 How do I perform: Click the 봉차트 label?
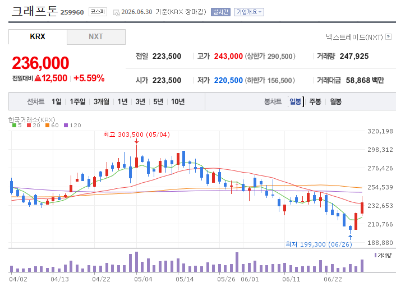[x=273, y=101]
